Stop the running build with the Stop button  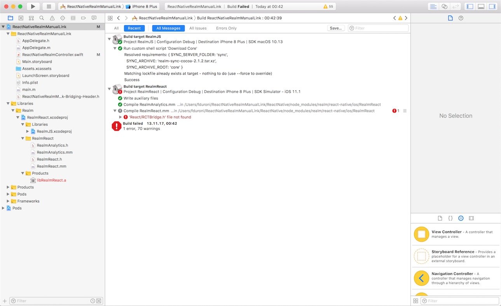coord(49,6)
